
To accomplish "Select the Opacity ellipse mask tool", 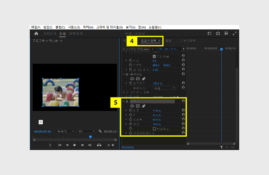I will coord(132,79).
